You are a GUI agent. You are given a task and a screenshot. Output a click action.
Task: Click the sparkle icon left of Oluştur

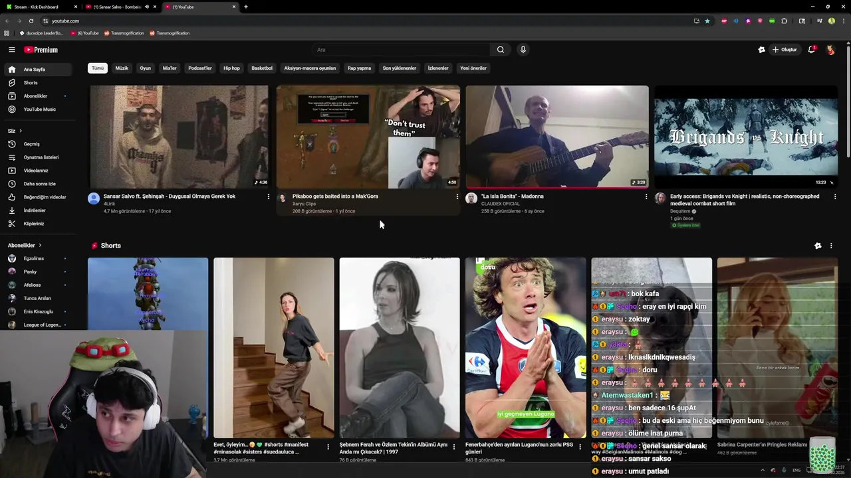(x=761, y=50)
